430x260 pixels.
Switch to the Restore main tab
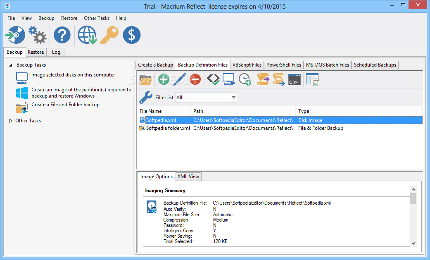click(x=36, y=52)
